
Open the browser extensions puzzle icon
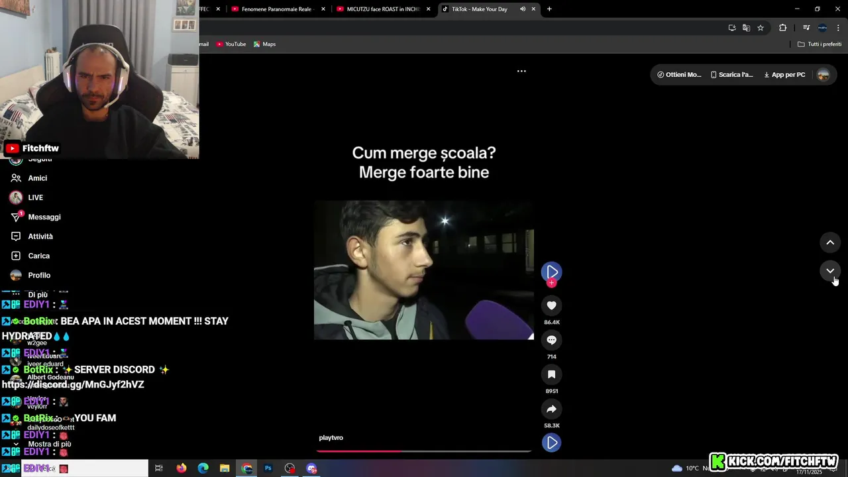[x=783, y=28]
